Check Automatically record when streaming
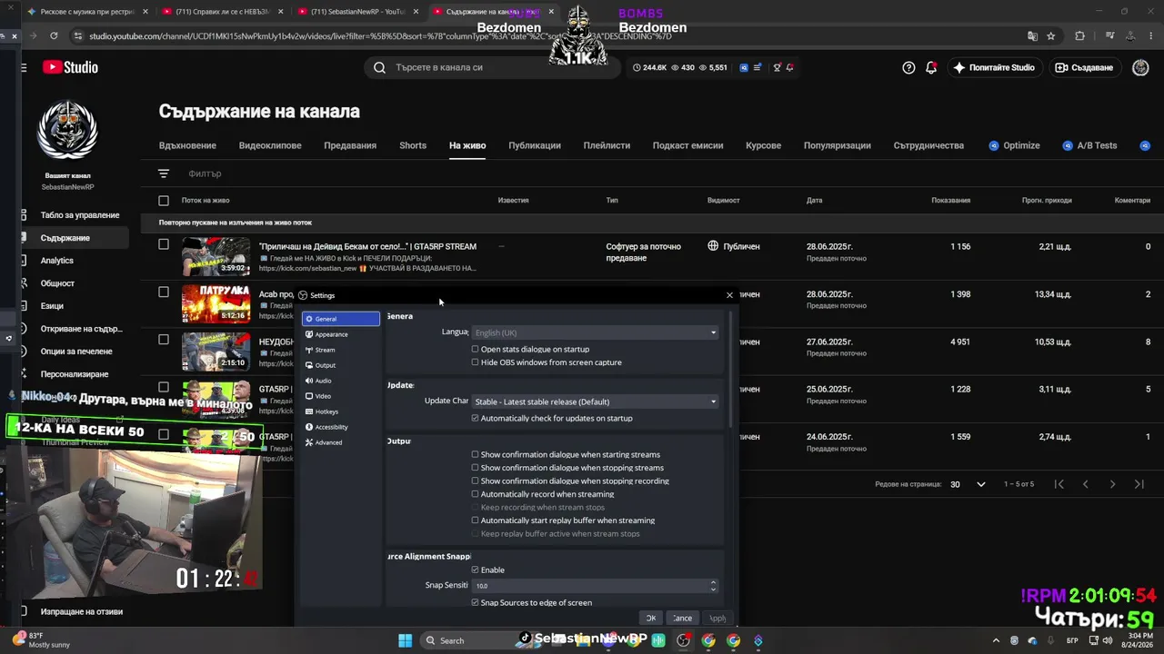The image size is (1164, 654). [x=475, y=494]
